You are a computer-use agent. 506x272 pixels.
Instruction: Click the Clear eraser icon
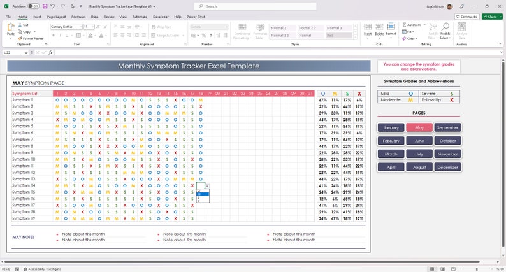pos(404,38)
